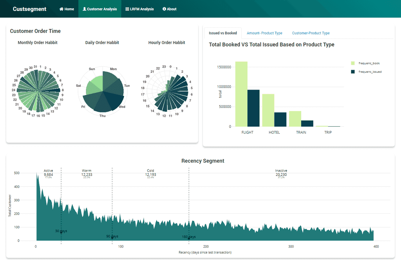Screen dimensions: 401x272
Task: Click the 30 days marker point
Action: (61, 233)
